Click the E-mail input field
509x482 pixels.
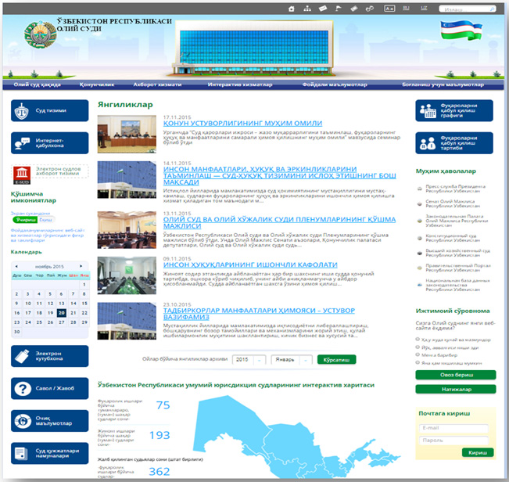[454, 428]
